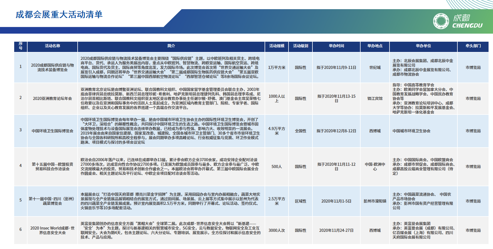Select the venue 锦江宾馆
The image size is (493, 249).
pos(375,98)
